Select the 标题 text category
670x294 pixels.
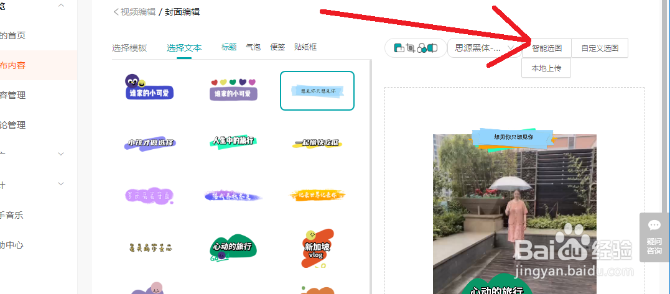(x=229, y=47)
